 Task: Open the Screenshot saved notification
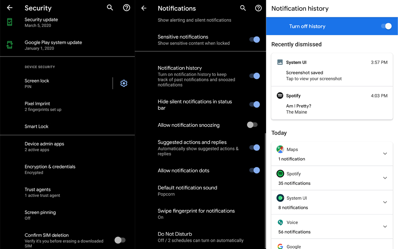[x=332, y=70]
